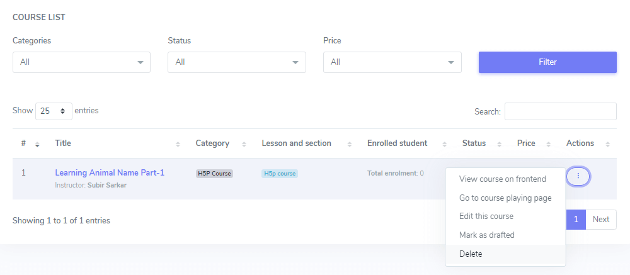
Task: Focus the Search input field
Action: (560, 111)
